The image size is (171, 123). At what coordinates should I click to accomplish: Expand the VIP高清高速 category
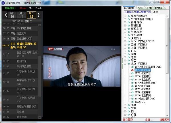tap(125, 19)
